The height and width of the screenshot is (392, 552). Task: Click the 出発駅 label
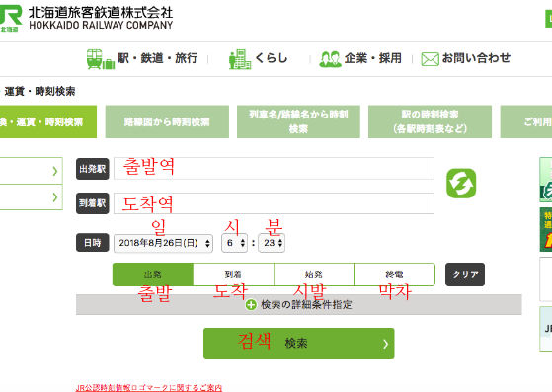point(93,169)
